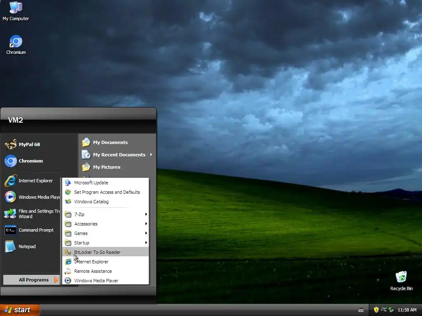
Task: Open the keyboard language bar icon
Action: [361, 310]
